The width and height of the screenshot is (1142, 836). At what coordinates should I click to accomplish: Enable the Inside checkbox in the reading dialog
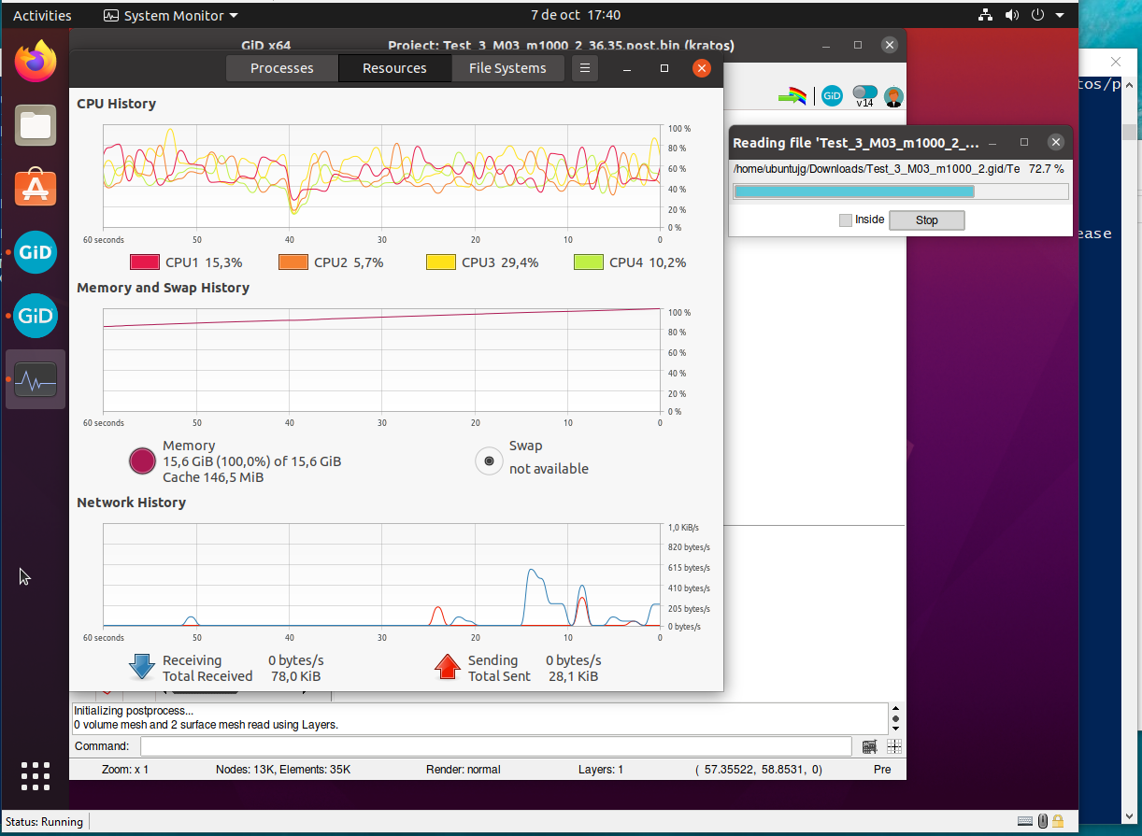point(846,220)
